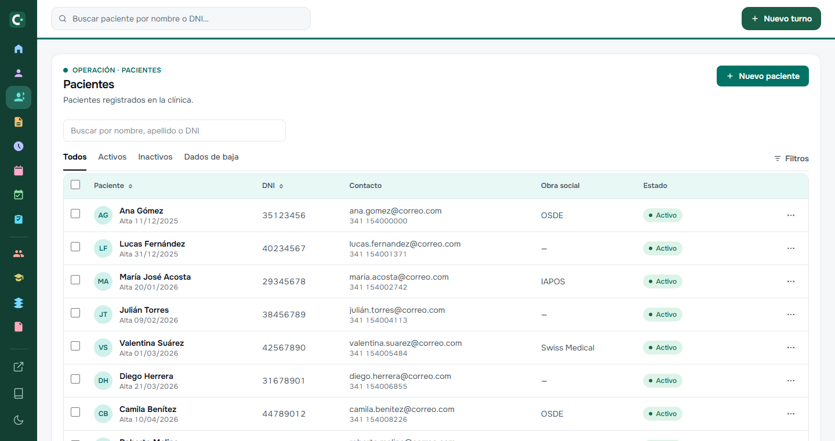Image resolution: width=835 pixels, height=441 pixels.
Task: Open the home icon in the sidebar
Action: click(19, 49)
